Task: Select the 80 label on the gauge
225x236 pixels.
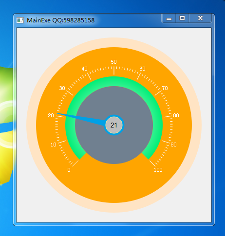Action: coord(176,115)
